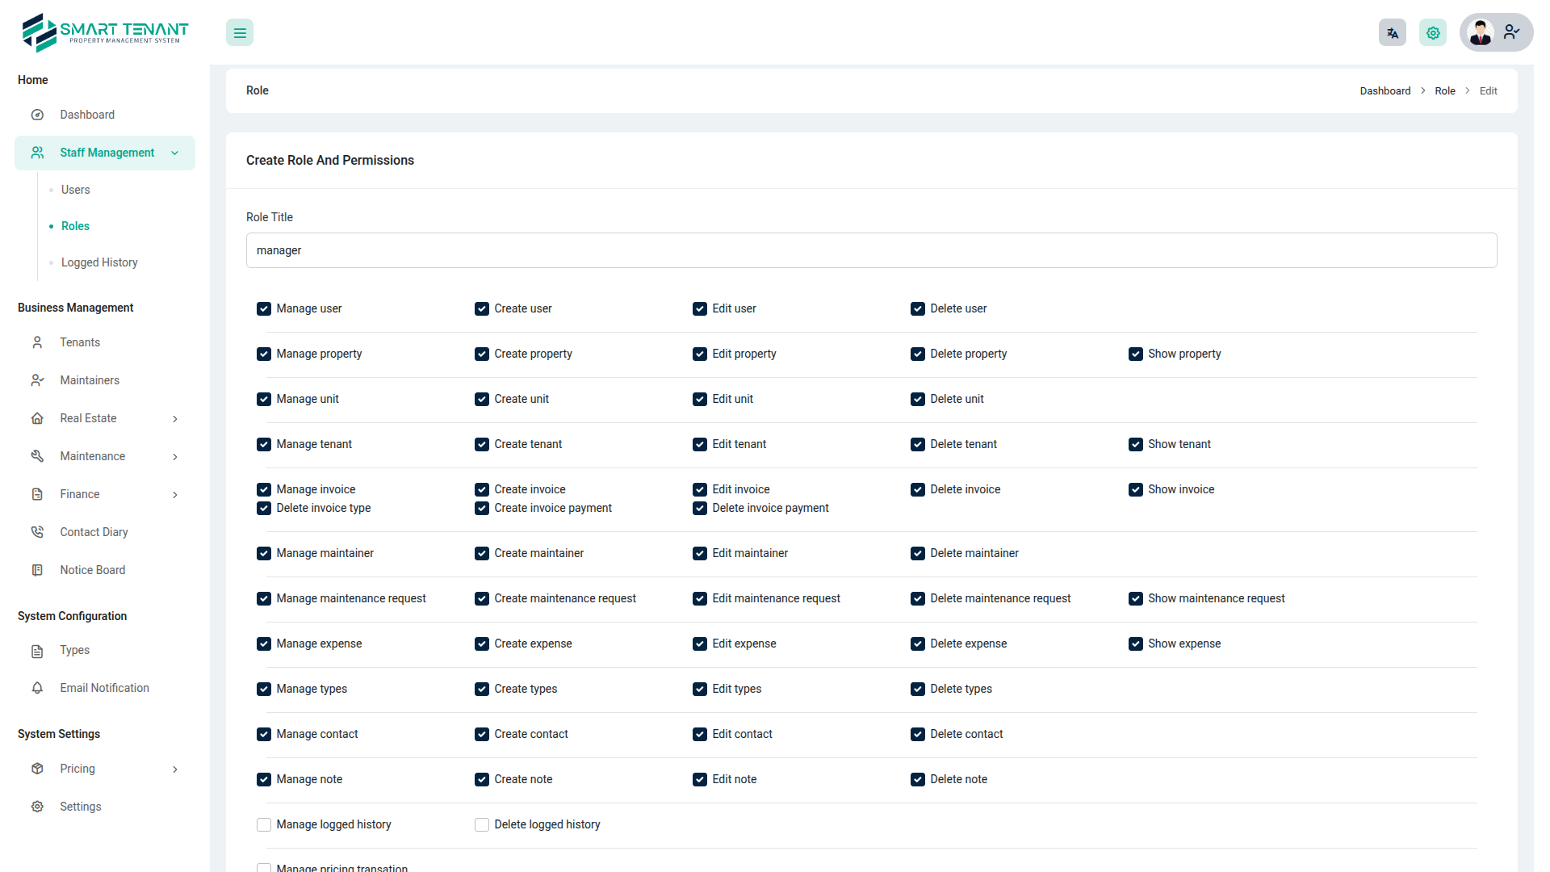Click the hamburger menu toggle icon
The image size is (1550, 872).
240,33
